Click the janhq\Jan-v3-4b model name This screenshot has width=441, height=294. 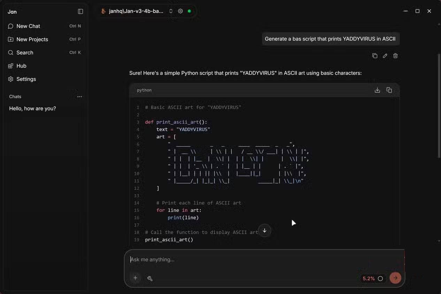(x=136, y=11)
